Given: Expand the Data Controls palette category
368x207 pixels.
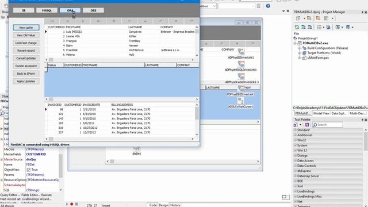Looking at the screenshot, I should [295, 166].
